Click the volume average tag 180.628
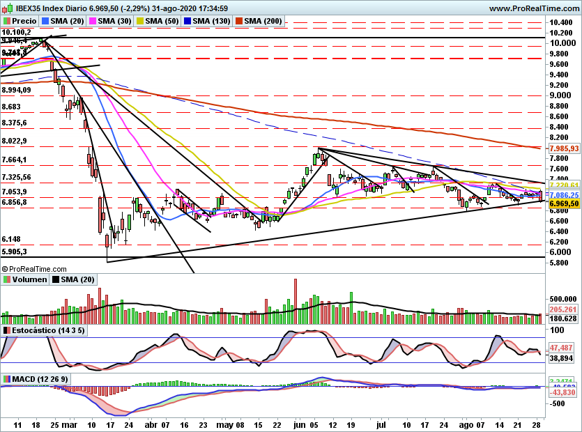This screenshot has width=582, height=432. pyautogui.click(x=563, y=318)
